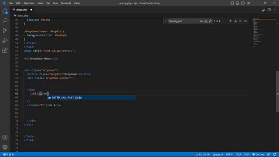Screen dimensions: 279x157
Task: Click Find in Selection icon
Action: tap(240, 21)
